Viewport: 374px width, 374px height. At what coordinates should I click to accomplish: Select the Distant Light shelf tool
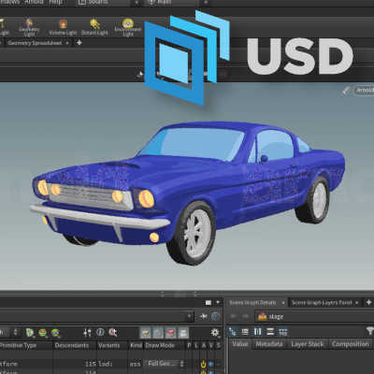pyautogui.click(x=94, y=27)
